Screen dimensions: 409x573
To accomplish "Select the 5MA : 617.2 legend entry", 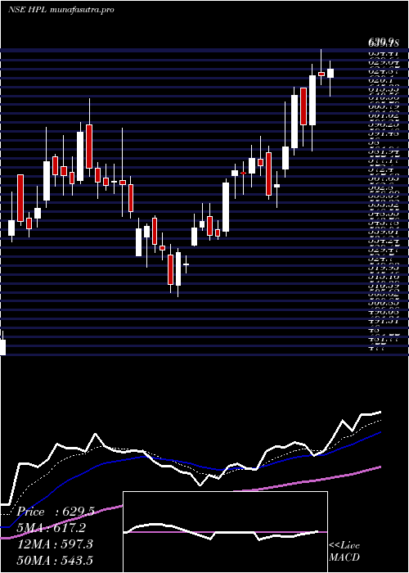I will (52, 528).
